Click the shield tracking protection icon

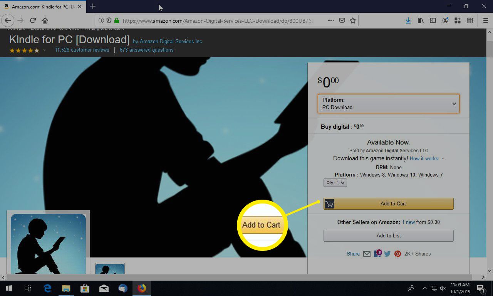[109, 20]
